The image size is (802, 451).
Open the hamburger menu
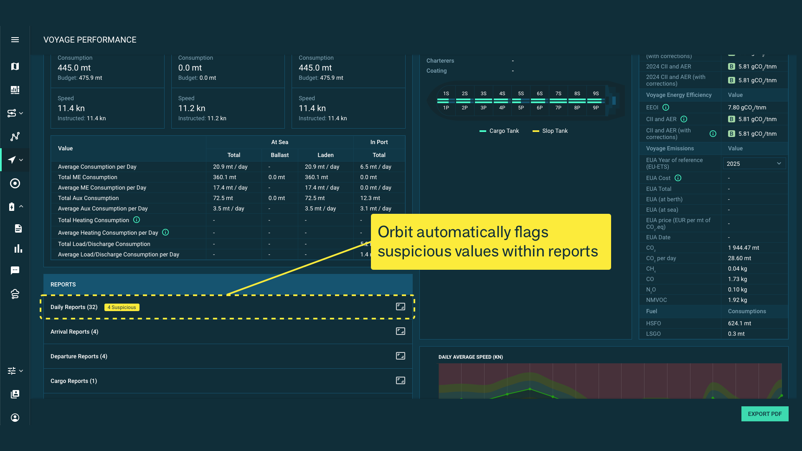tap(15, 40)
